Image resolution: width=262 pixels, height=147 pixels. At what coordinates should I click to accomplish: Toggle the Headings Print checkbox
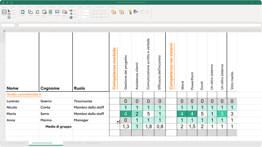(101, 17)
